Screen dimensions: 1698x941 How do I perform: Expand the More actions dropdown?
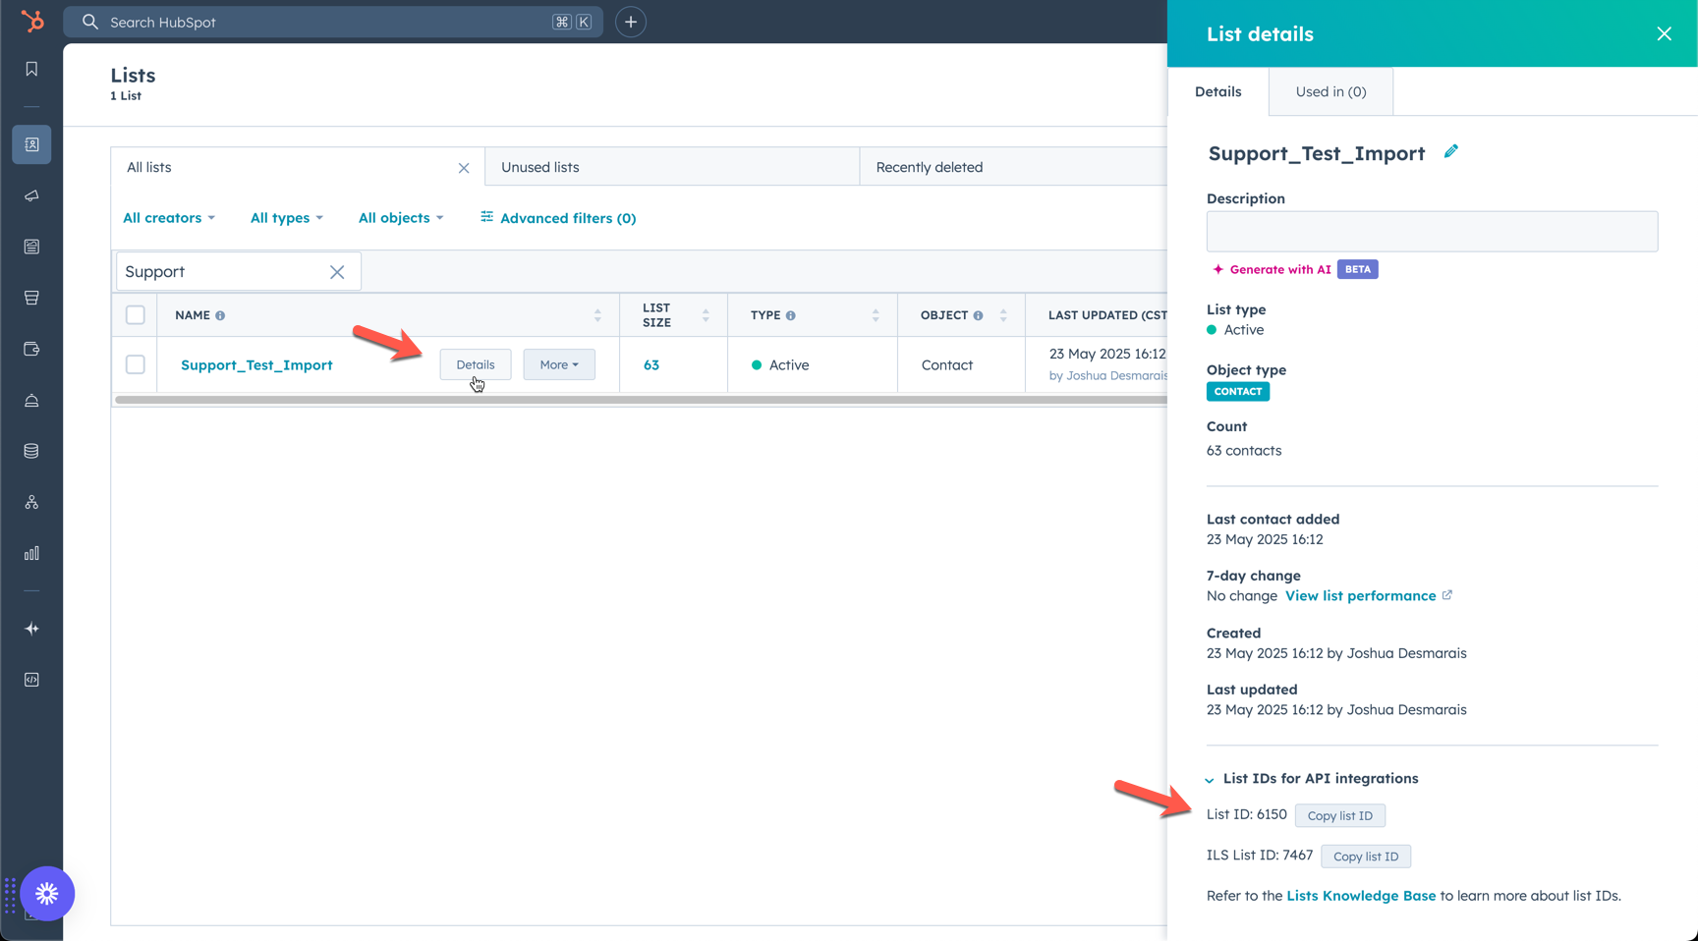558,364
